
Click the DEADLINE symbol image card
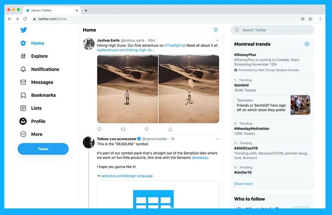(158, 195)
